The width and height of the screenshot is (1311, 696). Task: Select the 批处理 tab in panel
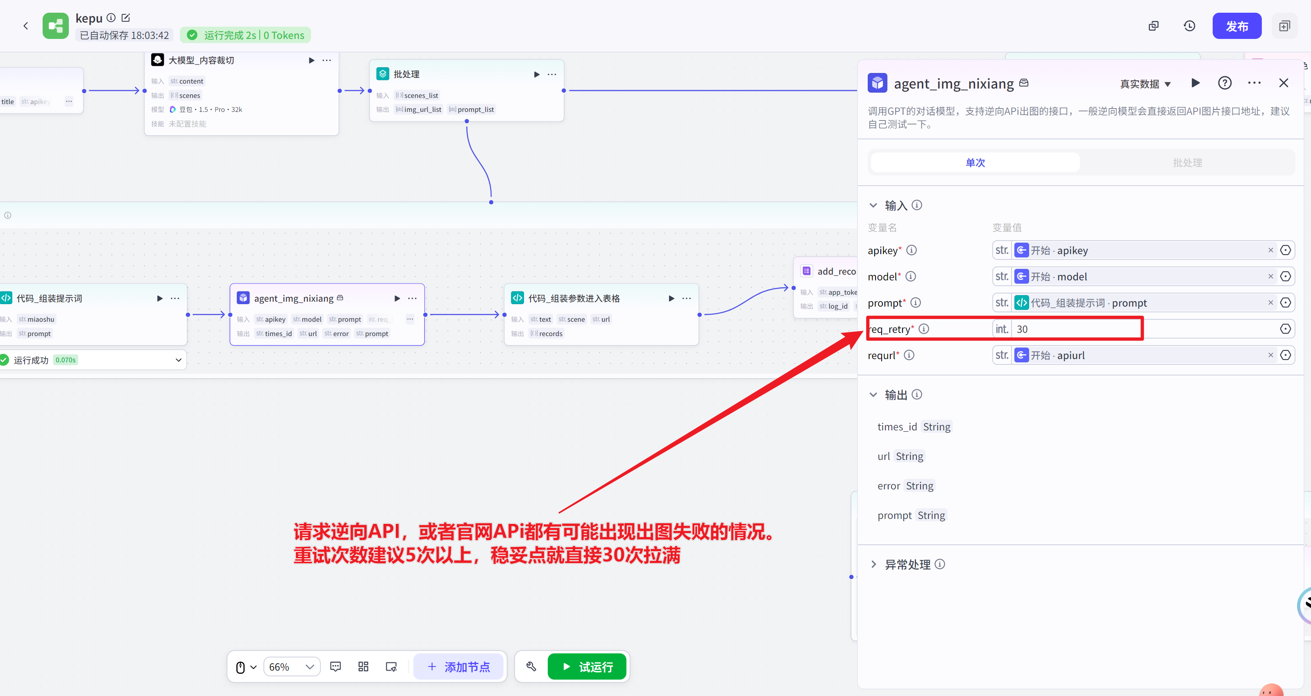1187,162
